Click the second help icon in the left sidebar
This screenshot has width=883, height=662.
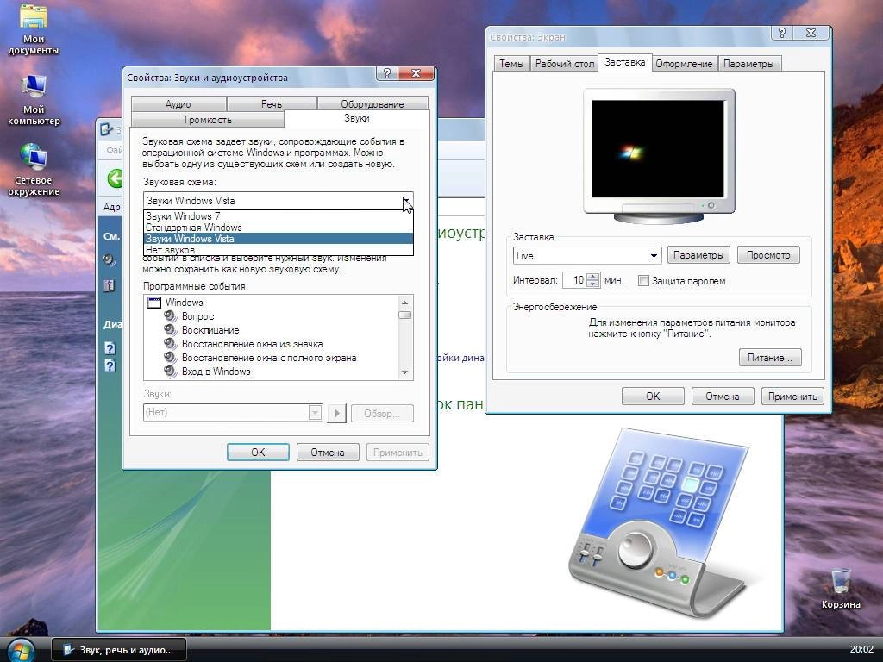(110, 365)
